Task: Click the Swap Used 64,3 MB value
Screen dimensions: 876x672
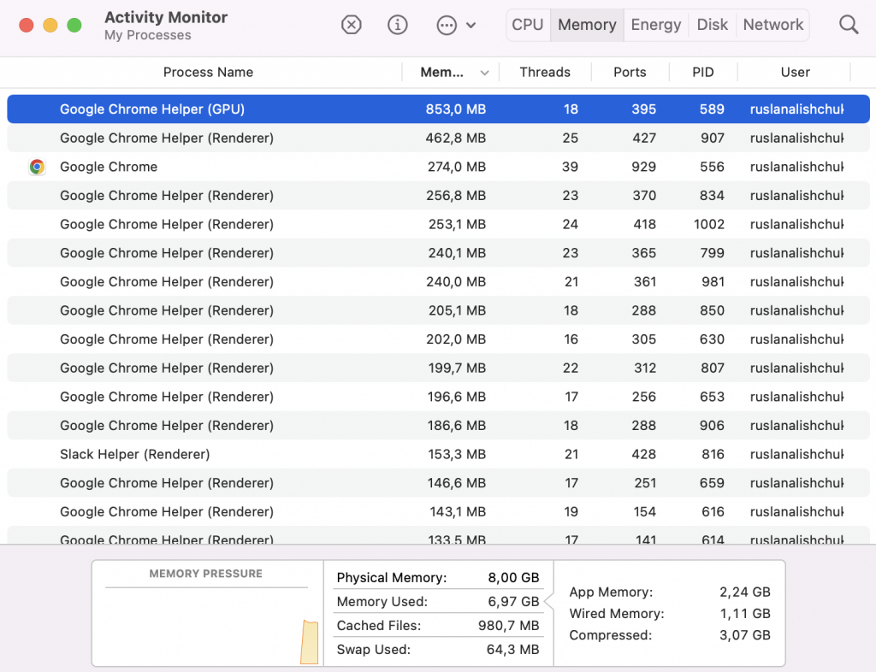Action: tap(513, 650)
